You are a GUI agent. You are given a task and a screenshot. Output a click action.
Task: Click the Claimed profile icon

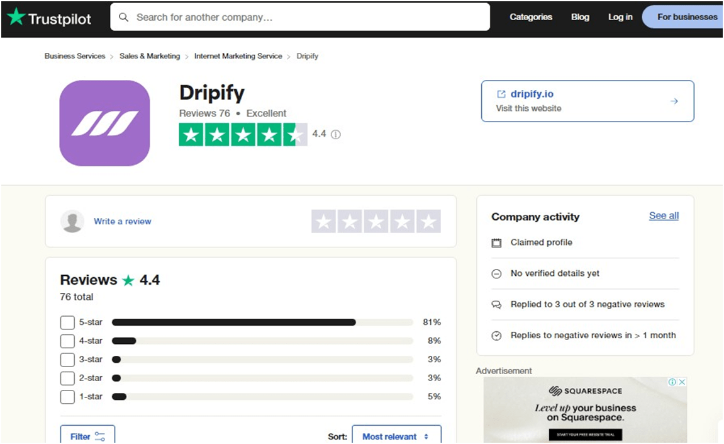tap(497, 242)
